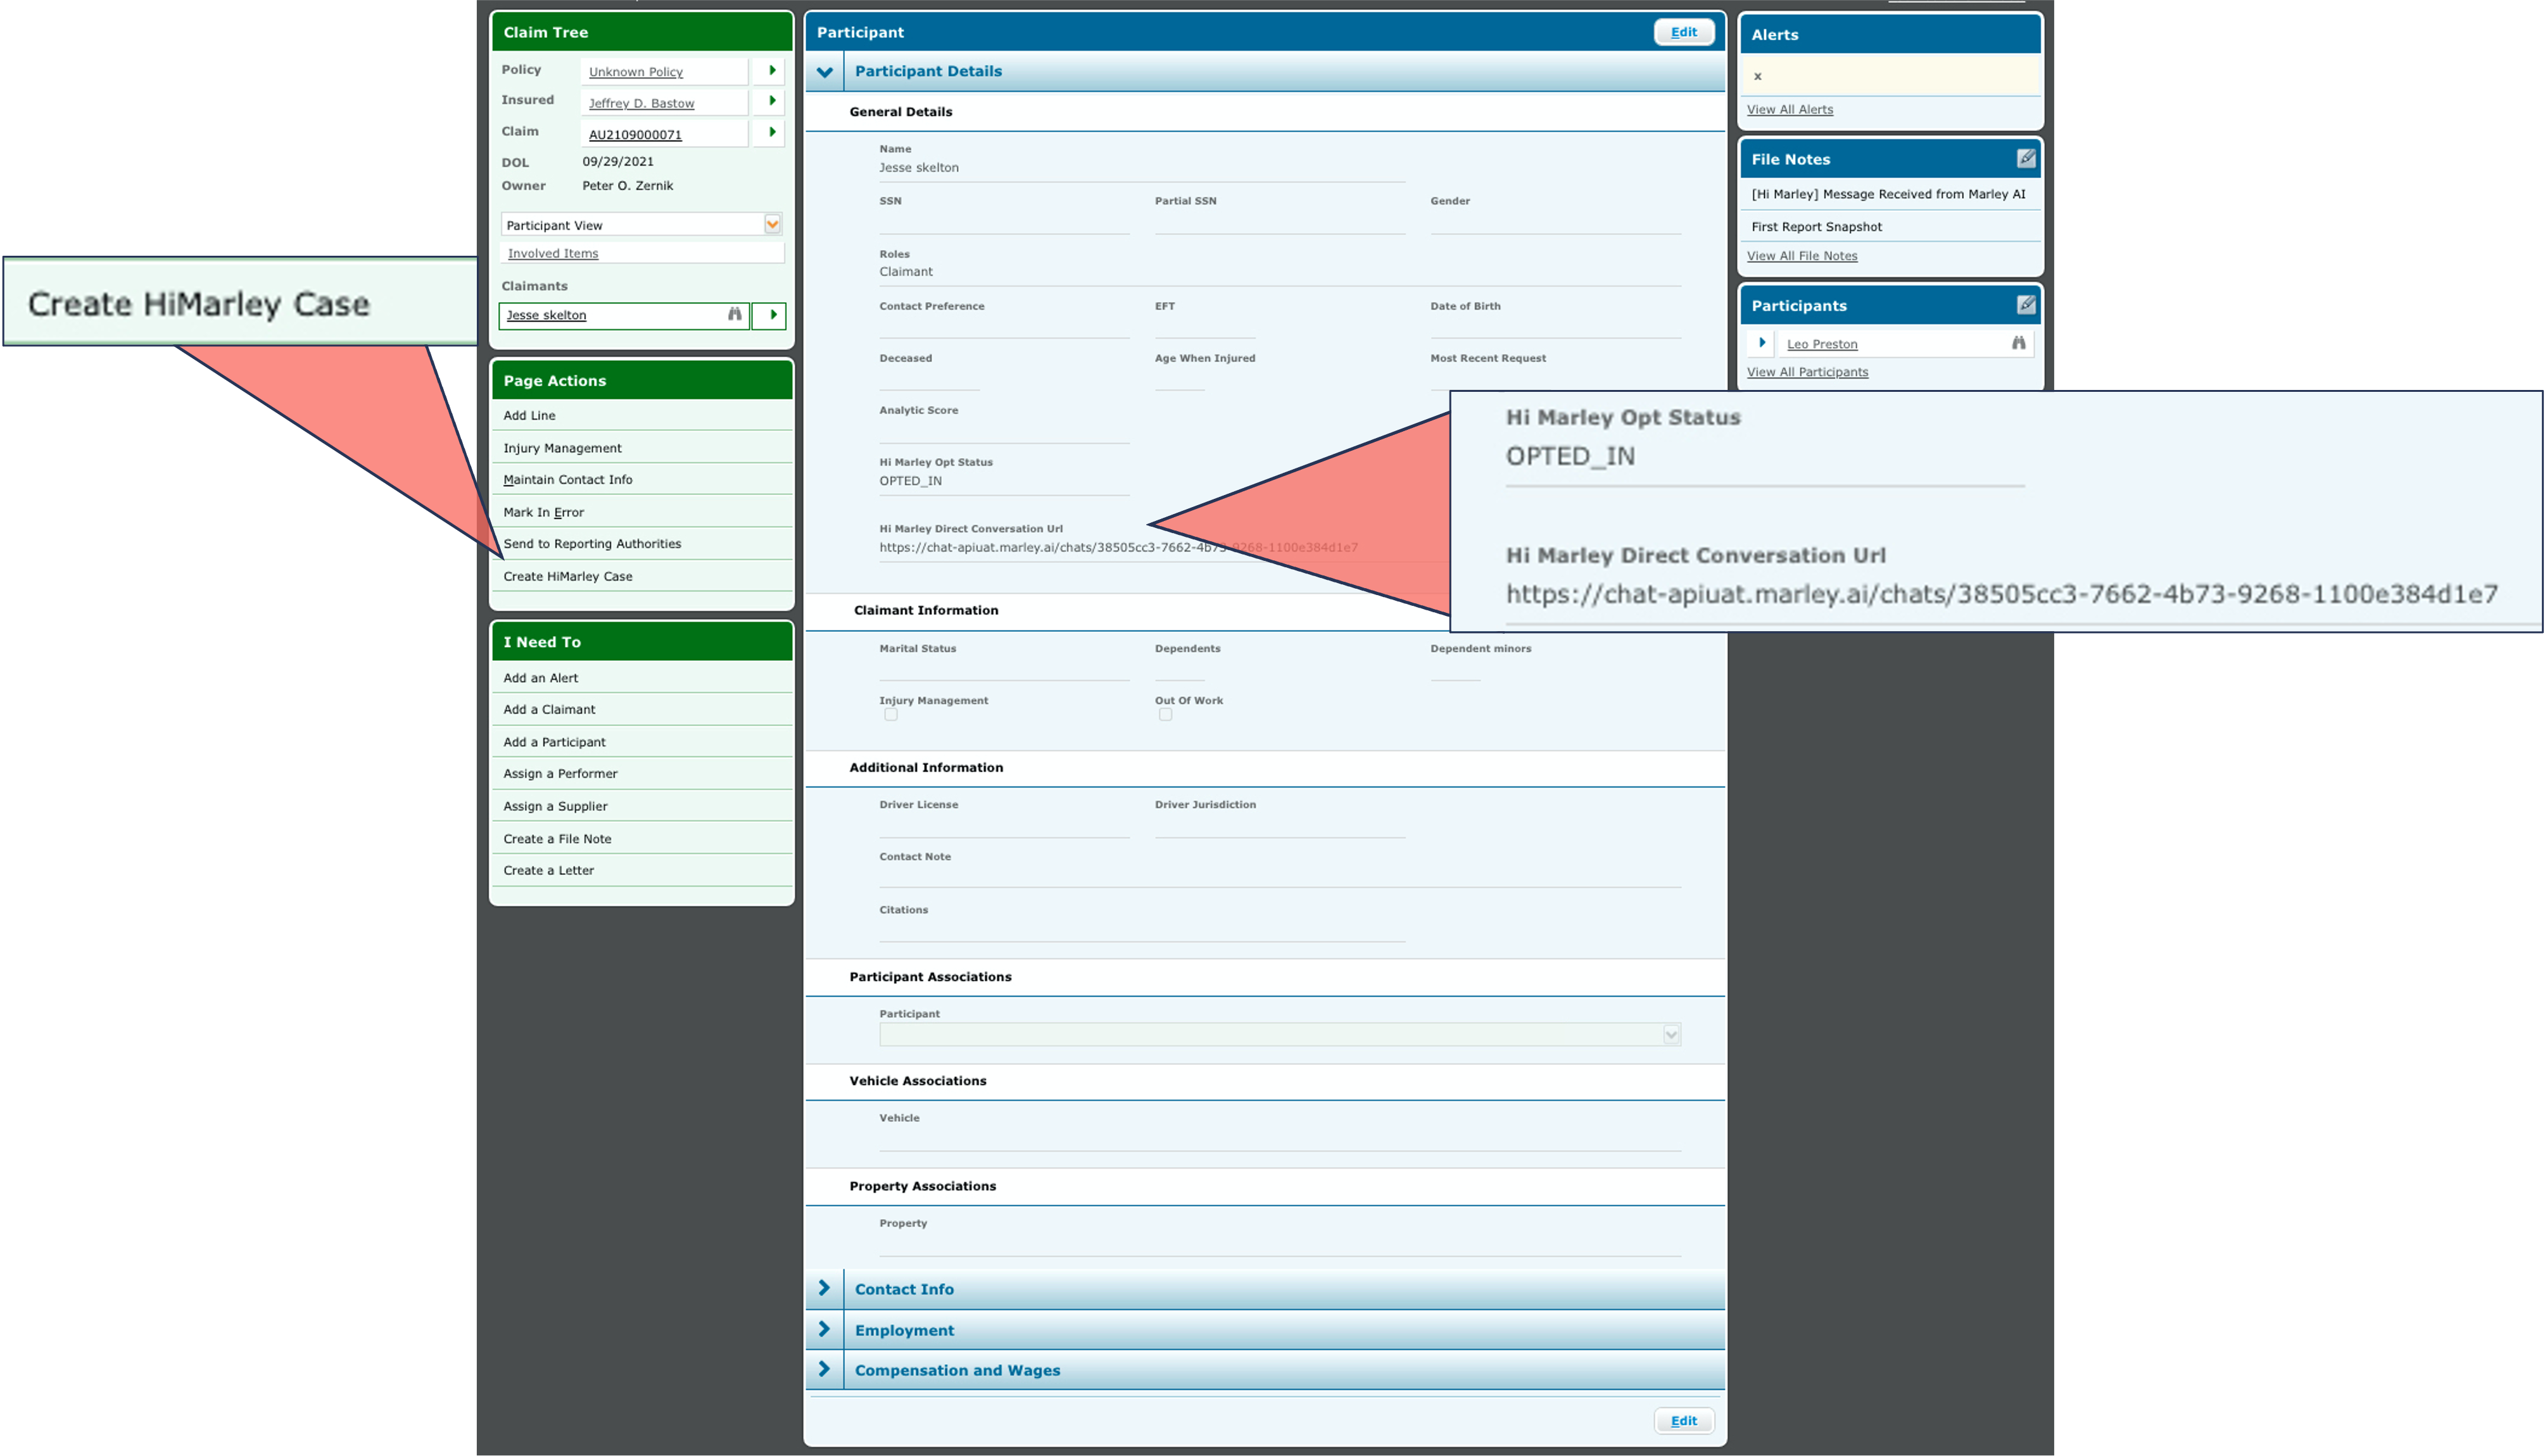
Task: Select Maintain Contact Info page action
Action: pos(567,480)
